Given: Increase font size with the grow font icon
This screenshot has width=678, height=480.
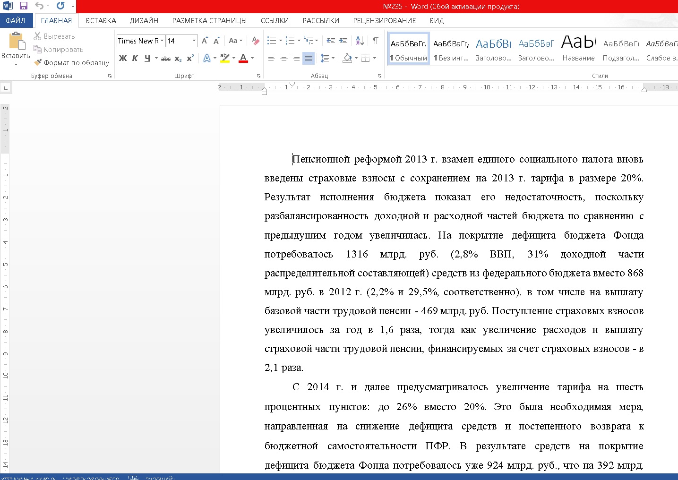Looking at the screenshot, I should 205,41.
